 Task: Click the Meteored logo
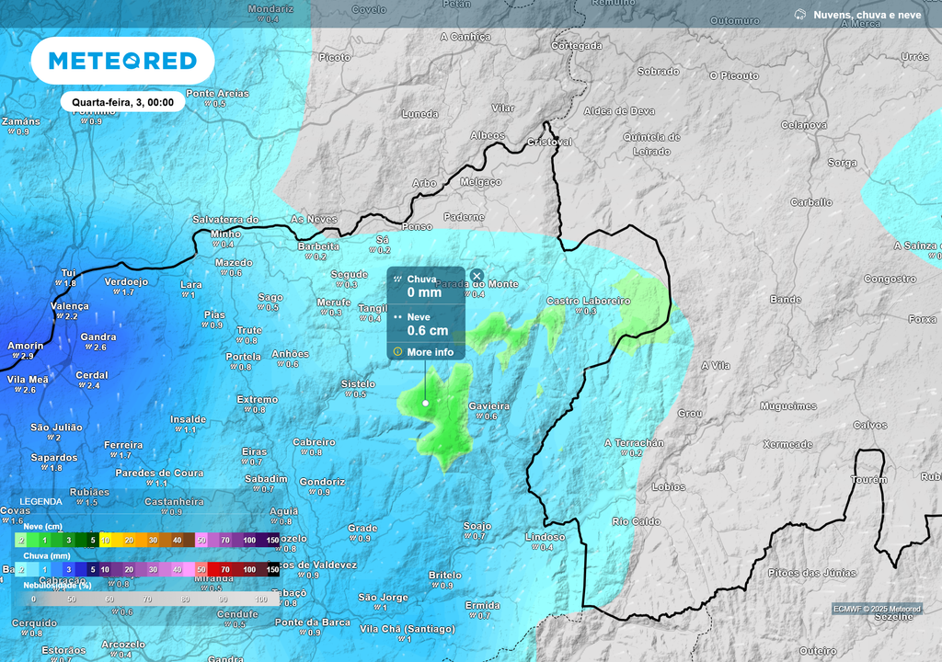[122, 61]
